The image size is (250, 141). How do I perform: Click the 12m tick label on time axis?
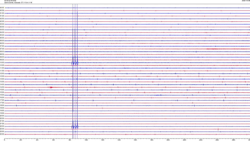click(x=103, y=140)
